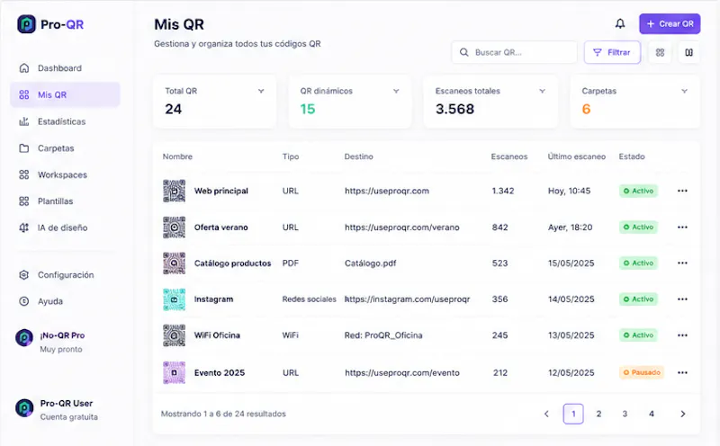Go to page 4
The height and width of the screenshot is (446, 720).
[x=651, y=414]
